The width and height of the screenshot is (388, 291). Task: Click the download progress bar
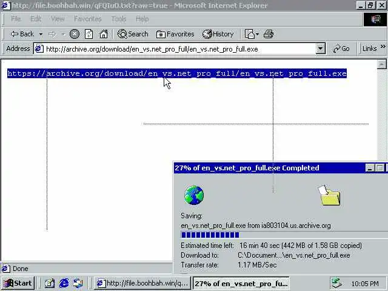point(284,235)
